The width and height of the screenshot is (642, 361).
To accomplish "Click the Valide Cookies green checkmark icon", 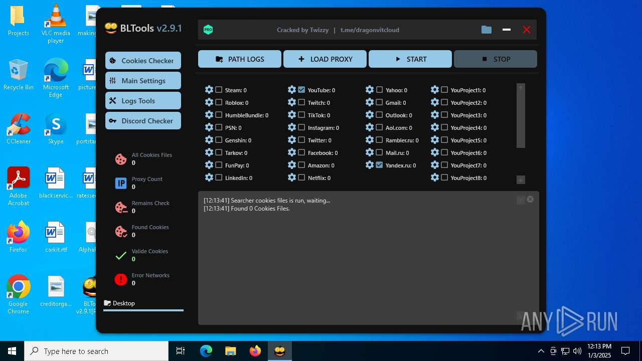I will tap(121, 255).
